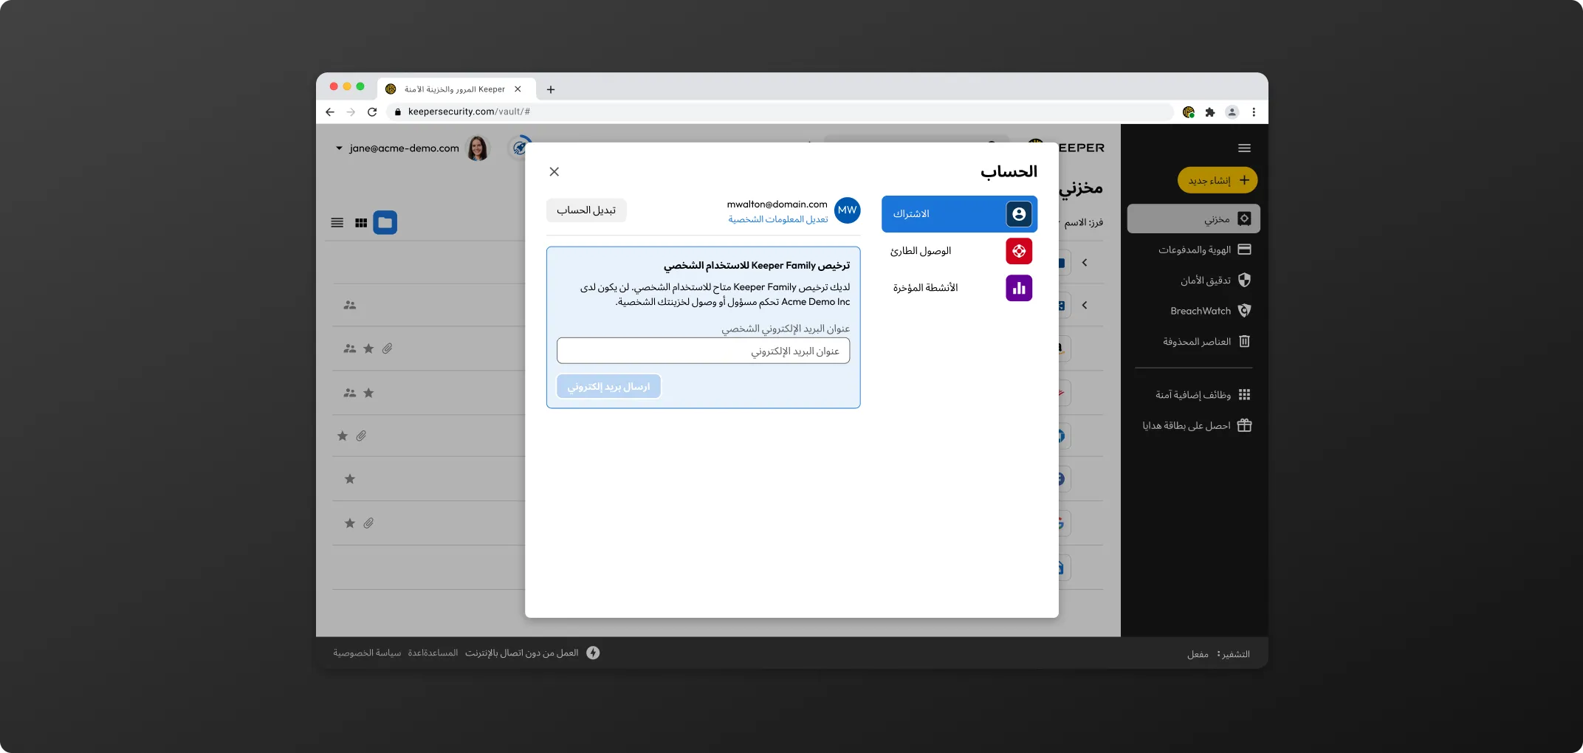Click العمل من دون اتصال offline mode

coord(521,653)
